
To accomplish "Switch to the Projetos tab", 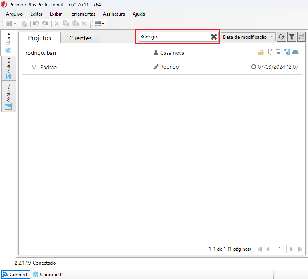I will click(x=40, y=38).
